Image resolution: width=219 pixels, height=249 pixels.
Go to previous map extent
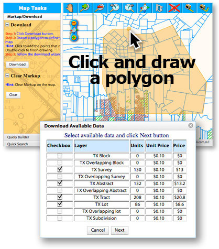pos(115,8)
